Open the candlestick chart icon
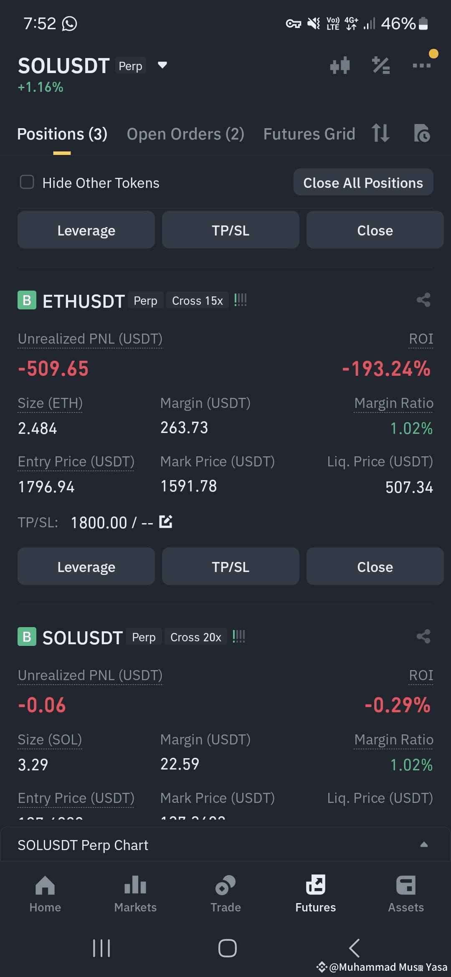The image size is (451, 977). click(340, 66)
